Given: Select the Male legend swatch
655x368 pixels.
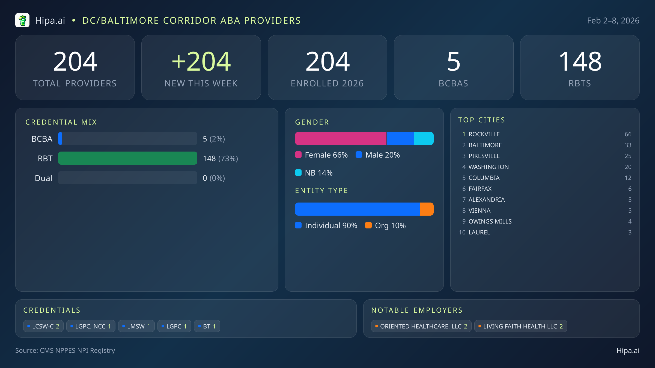Looking at the screenshot, I should coord(359,155).
